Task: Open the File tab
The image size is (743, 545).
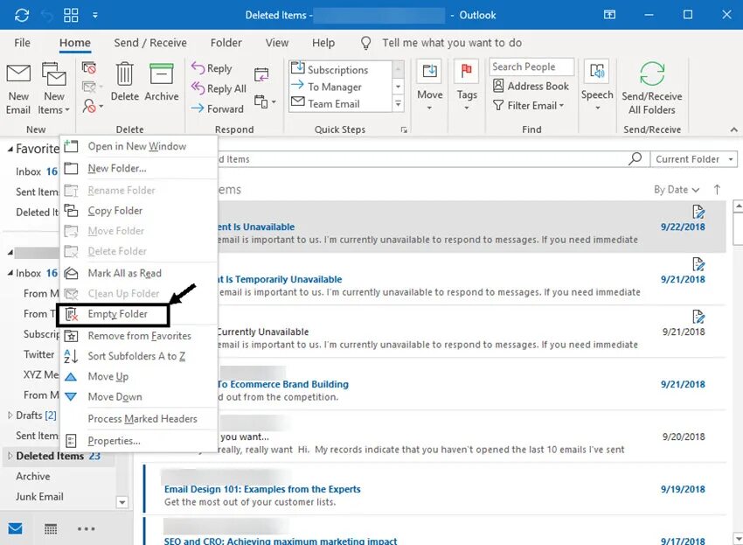Action: coord(22,43)
